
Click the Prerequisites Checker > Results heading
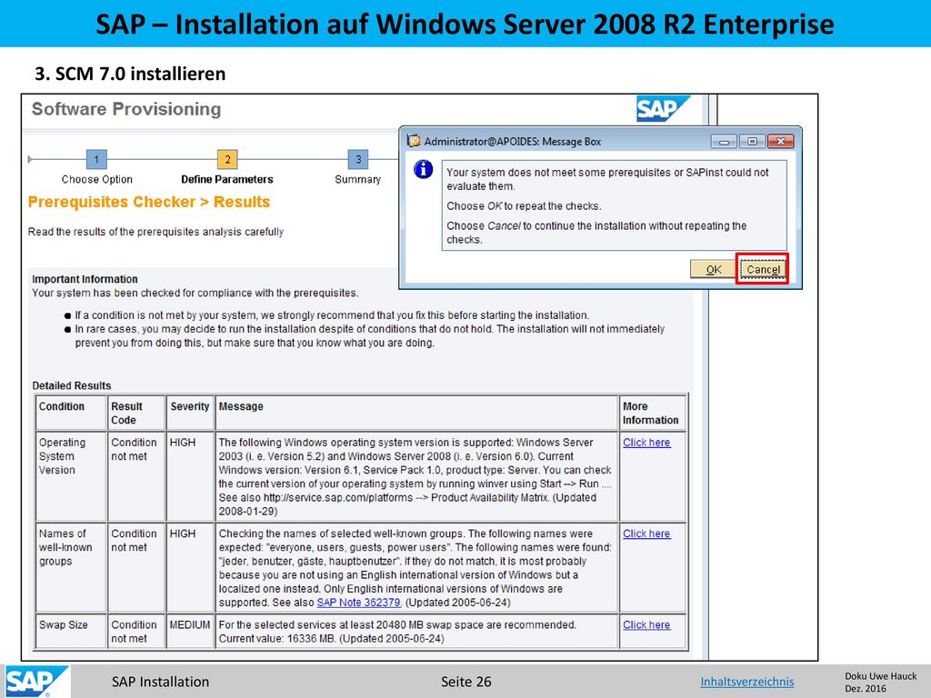click(x=149, y=202)
